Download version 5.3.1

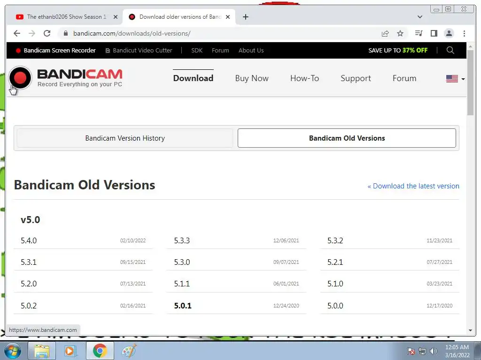[x=29, y=262]
